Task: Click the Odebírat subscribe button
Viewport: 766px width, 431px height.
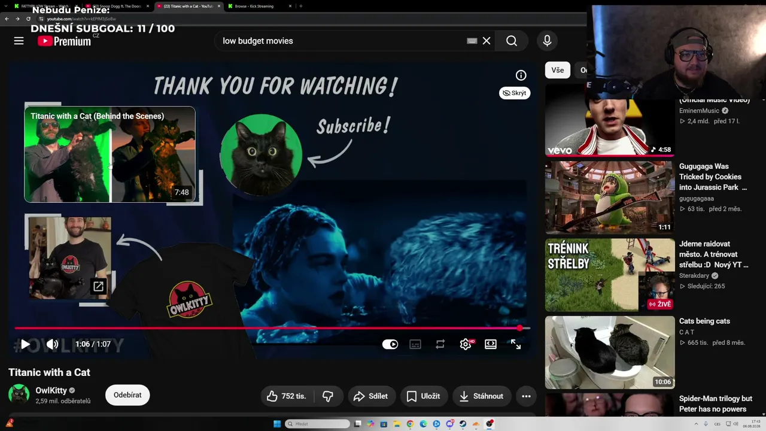Action: [x=127, y=395]
